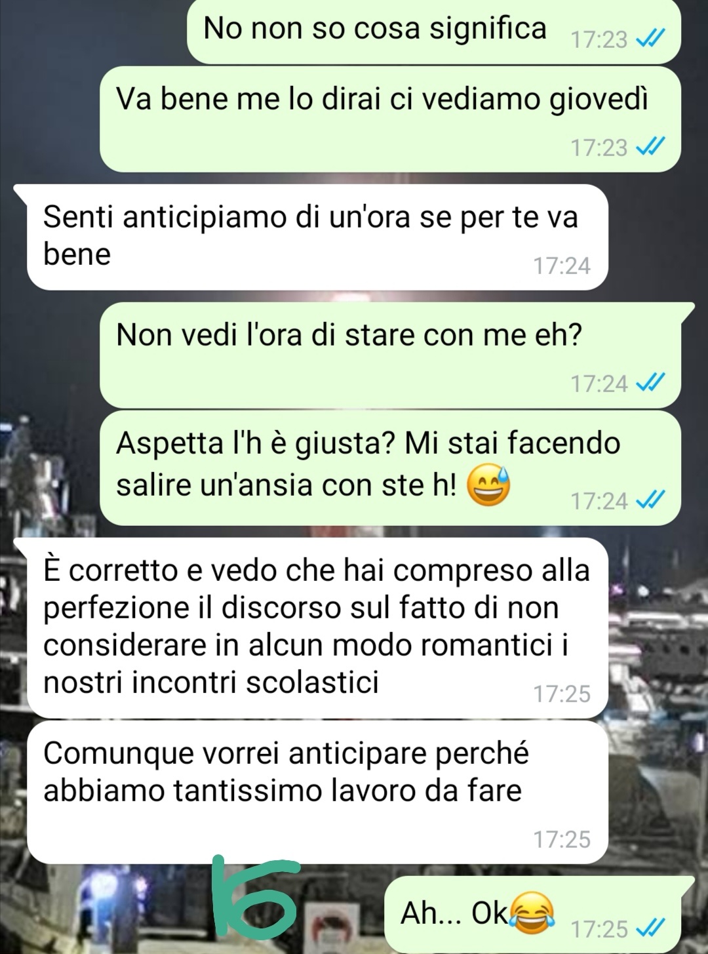The width and height of the screenshot is (708, 954).
Task: Click the read ticks beside the sweating emoji message
Action: (651, 502)
